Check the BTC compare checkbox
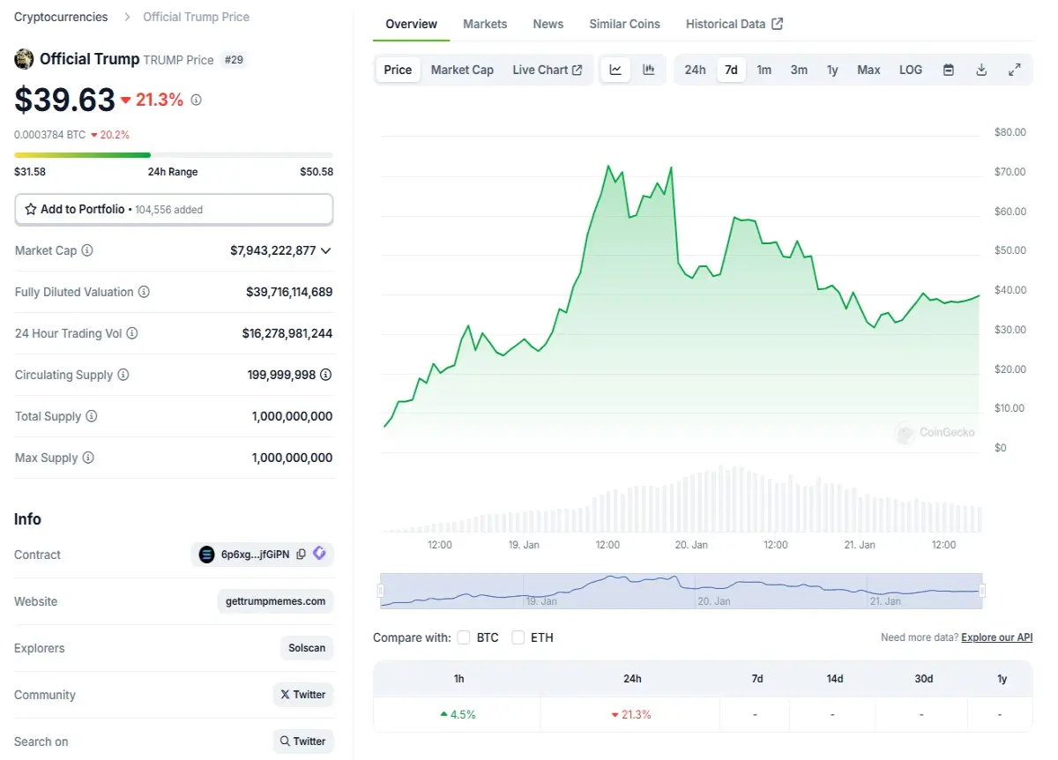Screen dimensions: 1058x760 [x=464, y=637]
